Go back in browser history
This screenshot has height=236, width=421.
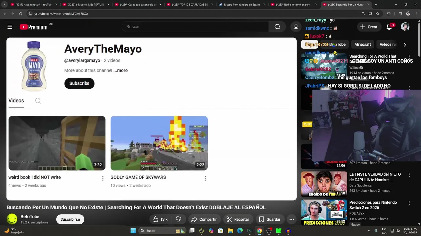coord(5,14)
